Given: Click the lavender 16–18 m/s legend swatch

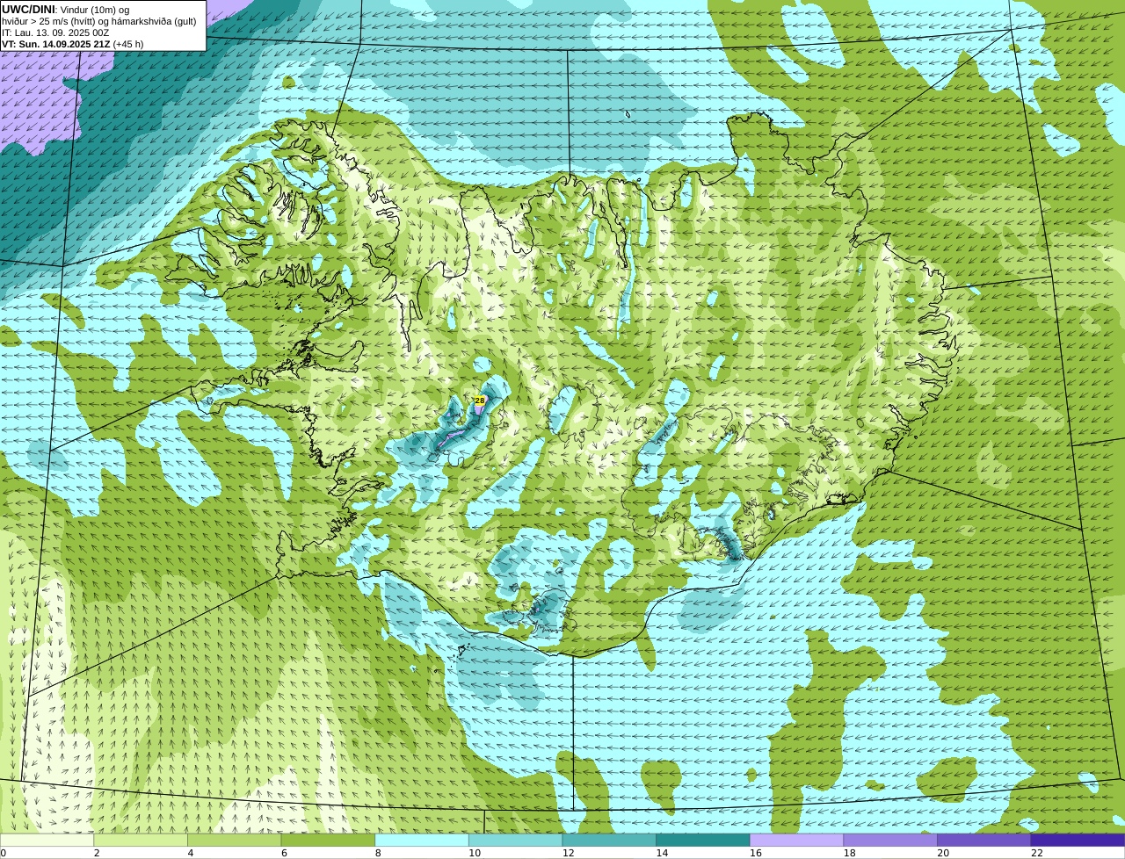Looking at the screenshot, I should 796,840.
